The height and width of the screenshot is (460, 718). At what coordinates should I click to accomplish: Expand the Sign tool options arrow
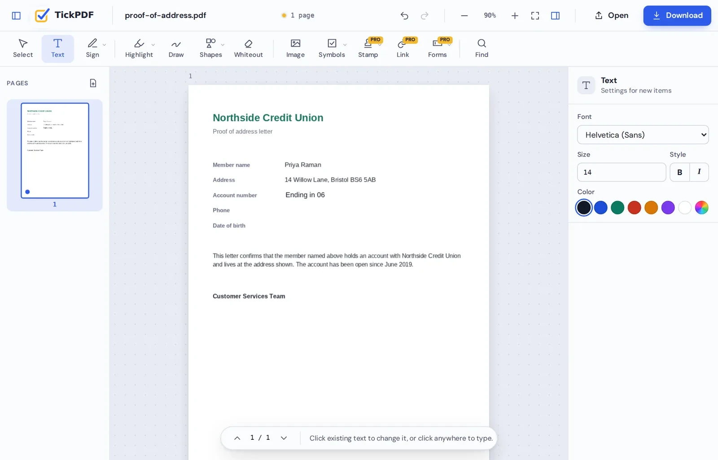coord(104,44)
